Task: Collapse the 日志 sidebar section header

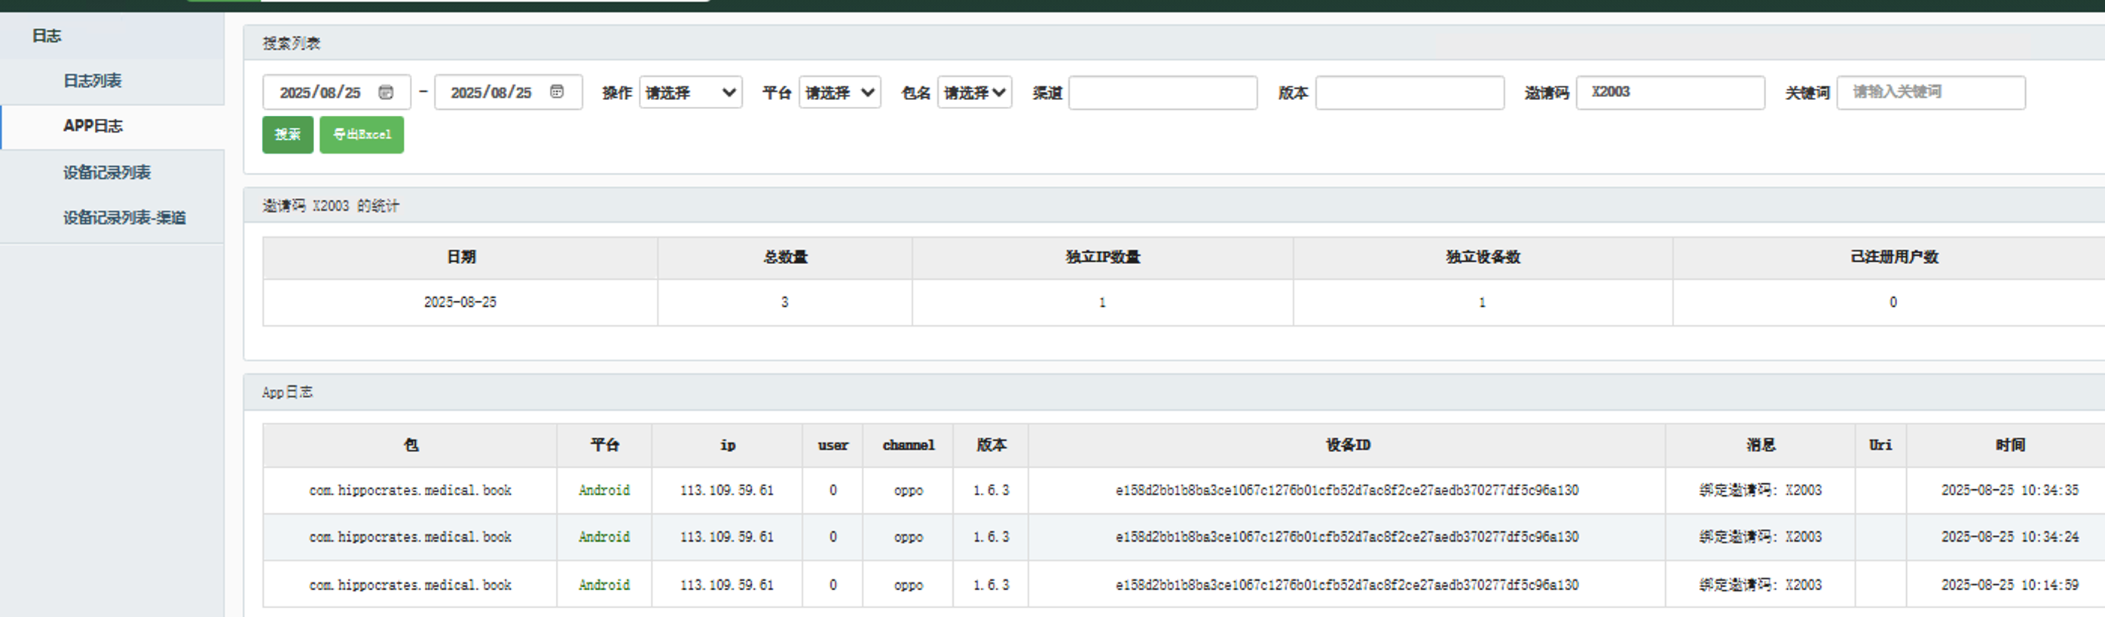Action: (x=47, y=36)
